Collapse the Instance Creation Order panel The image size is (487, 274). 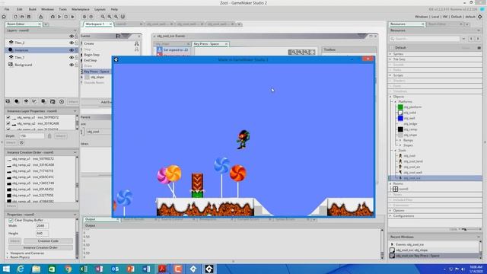(75, 152)
